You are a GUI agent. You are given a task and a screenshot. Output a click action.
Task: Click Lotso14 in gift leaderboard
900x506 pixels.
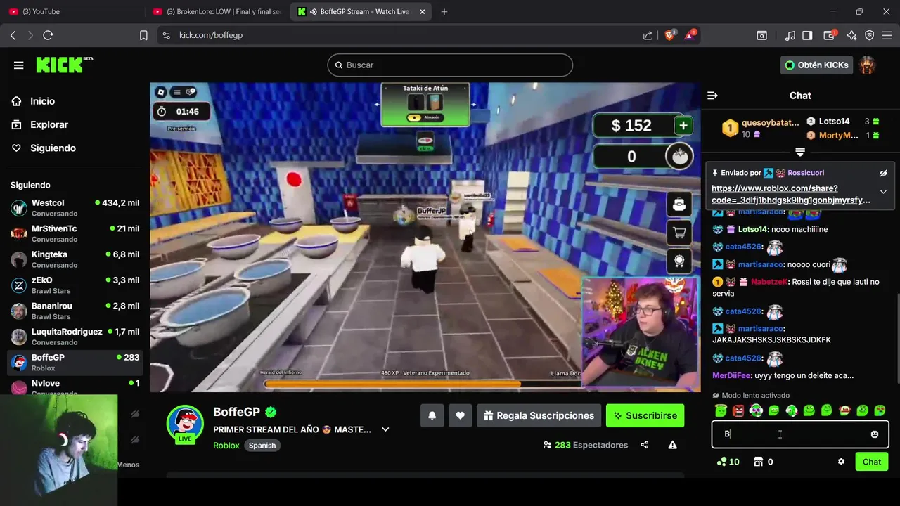(x=834, y=122)
